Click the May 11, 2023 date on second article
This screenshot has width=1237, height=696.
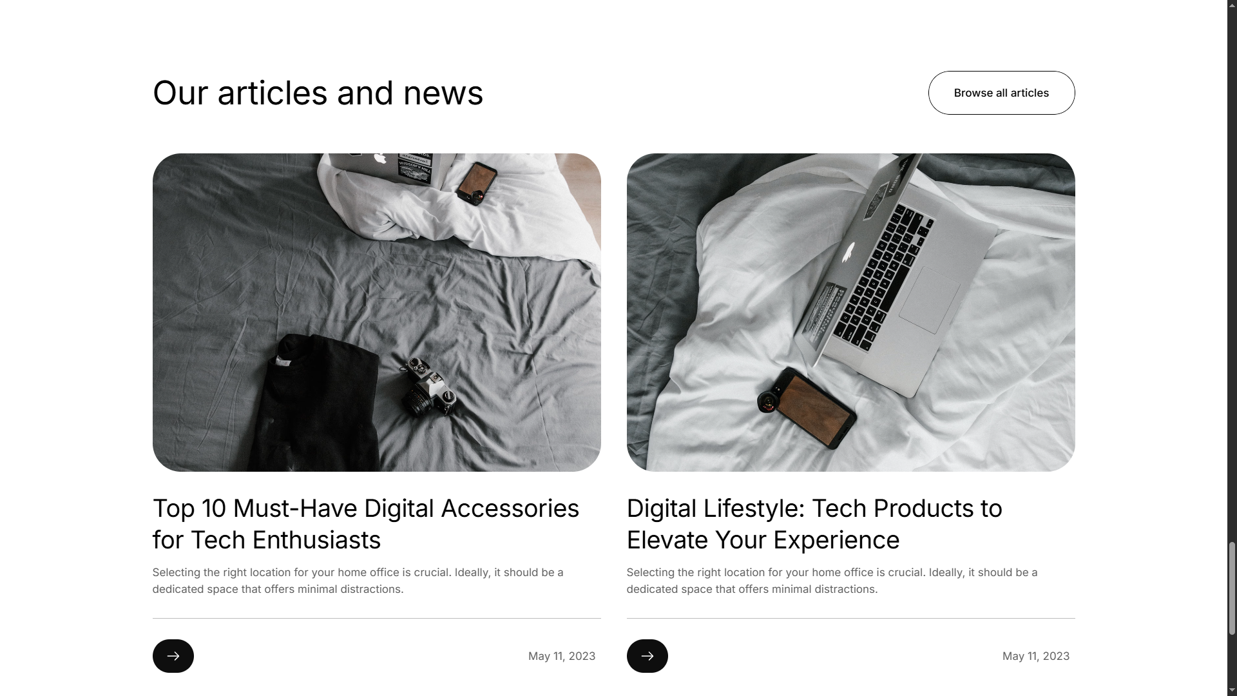pyautogui.click(x=1036, y=656)
